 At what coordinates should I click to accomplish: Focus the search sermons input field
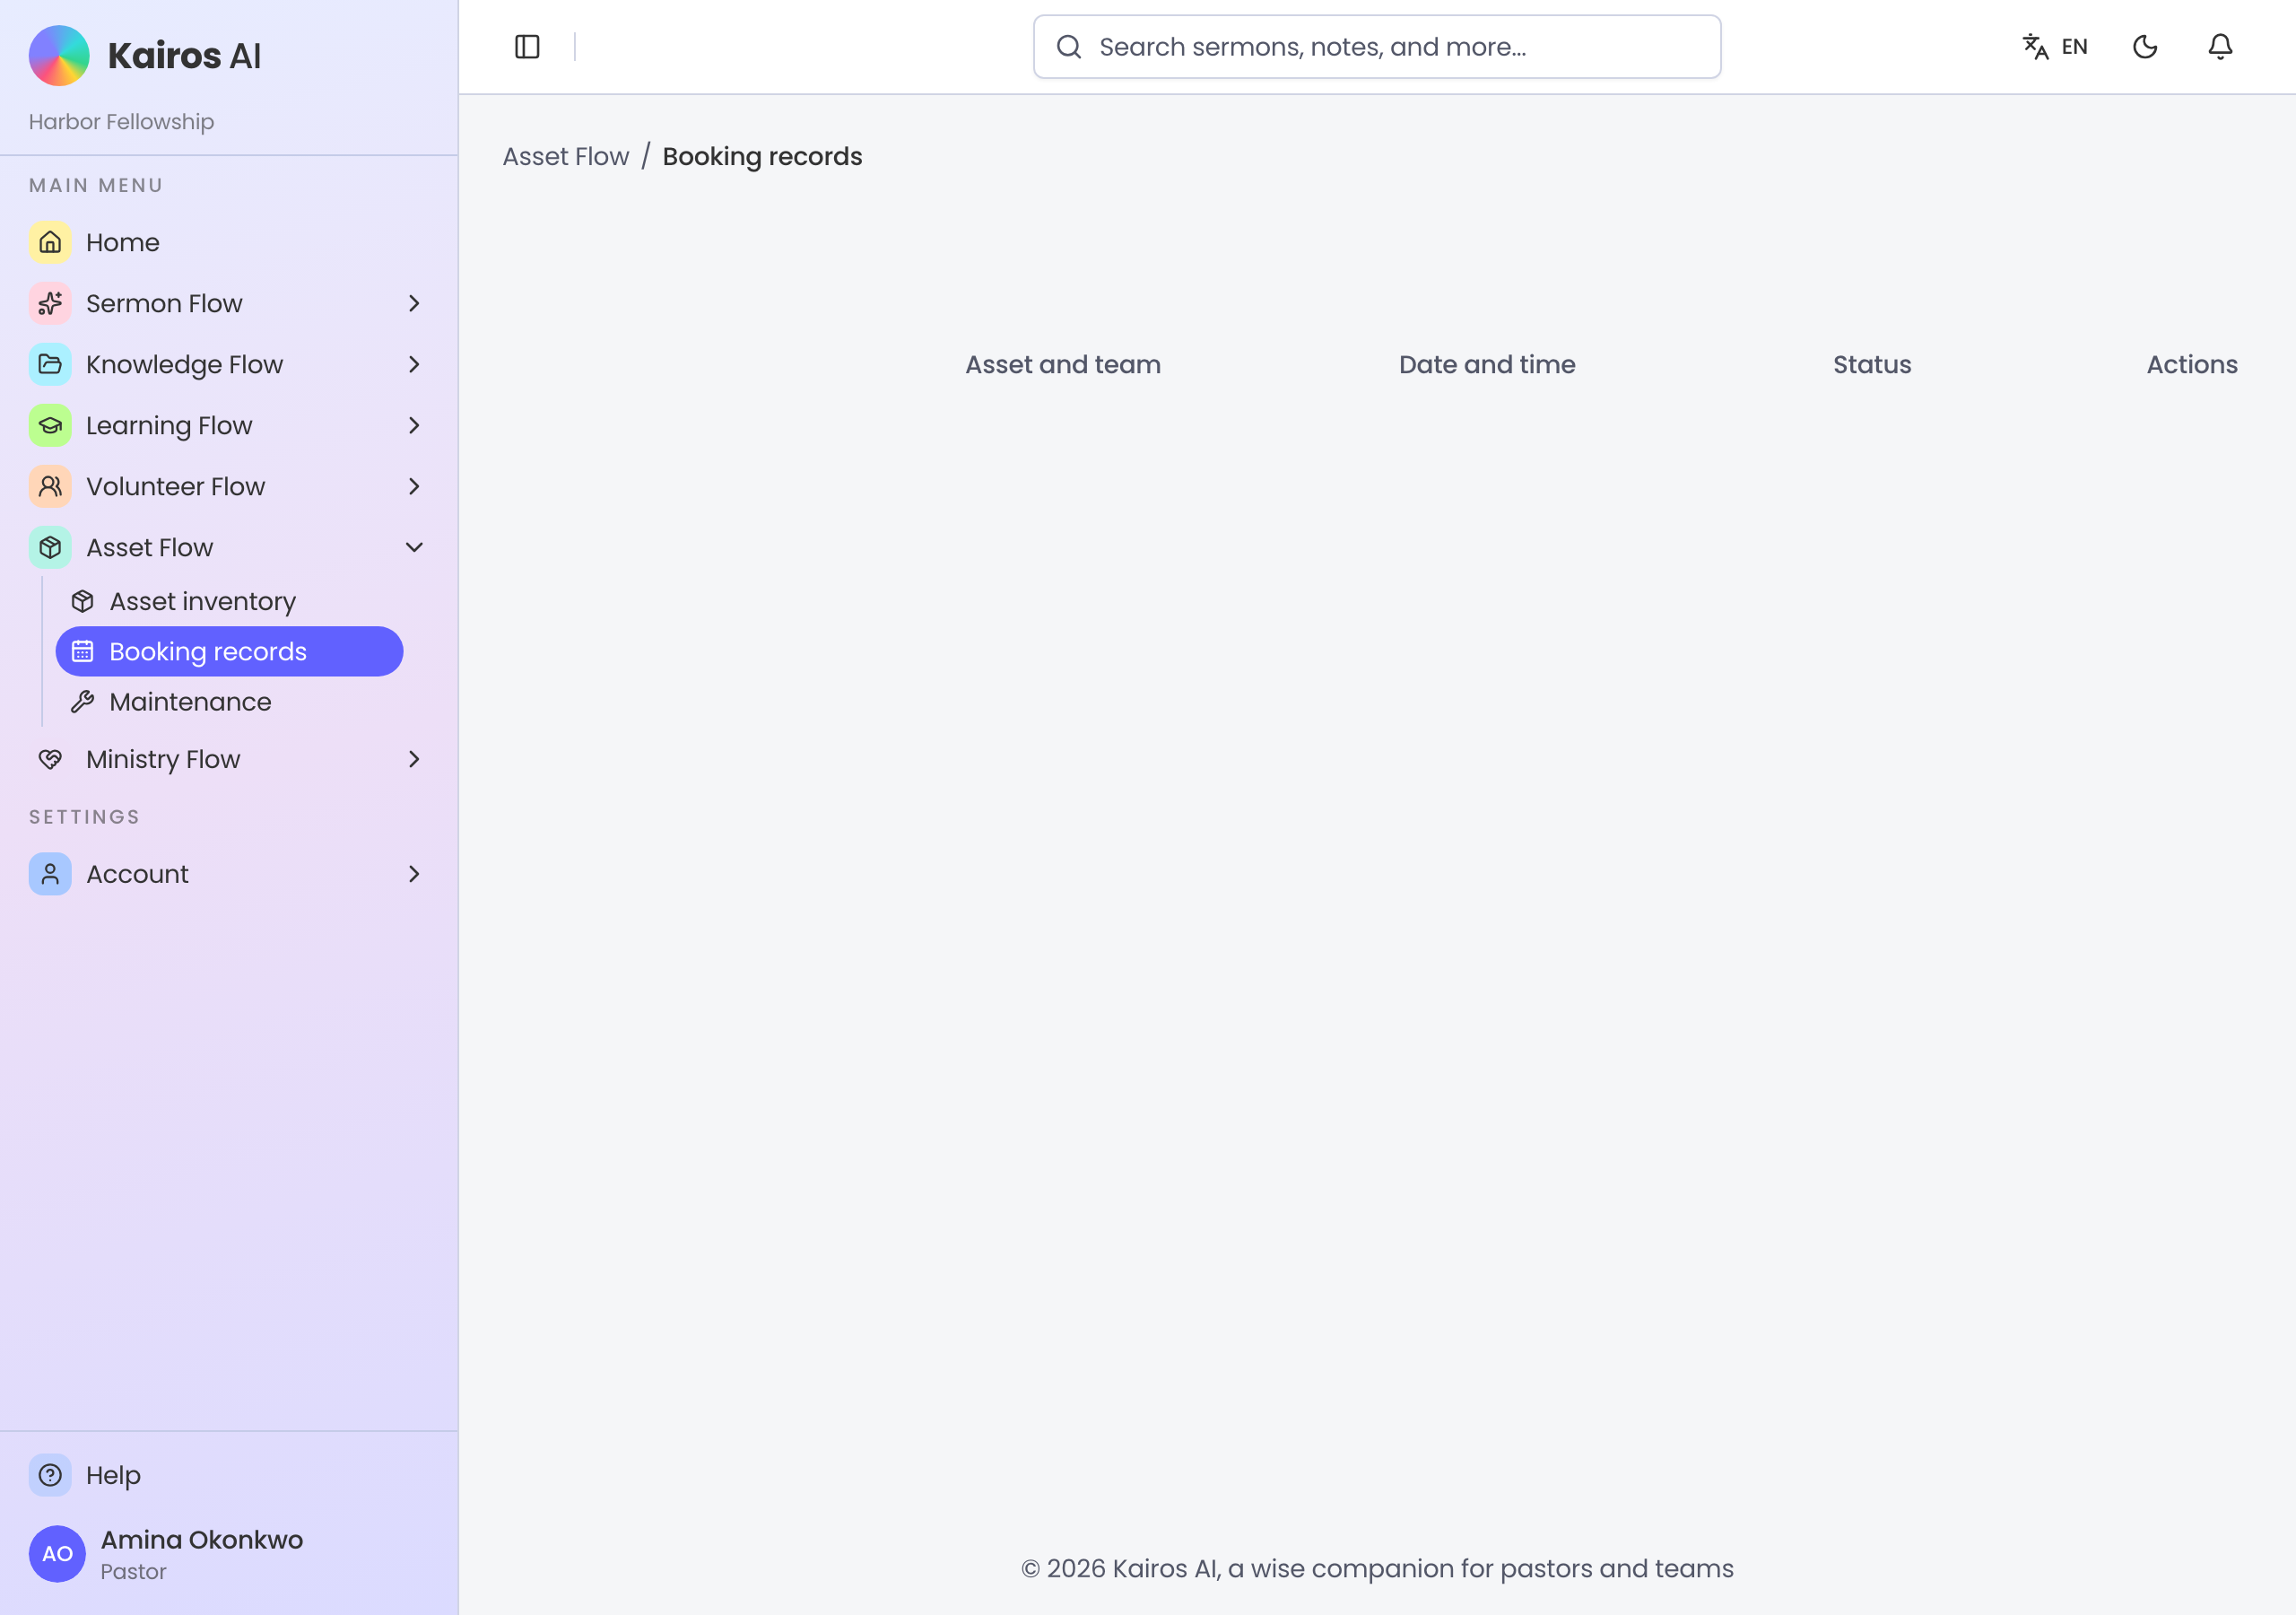point(1377,47)
